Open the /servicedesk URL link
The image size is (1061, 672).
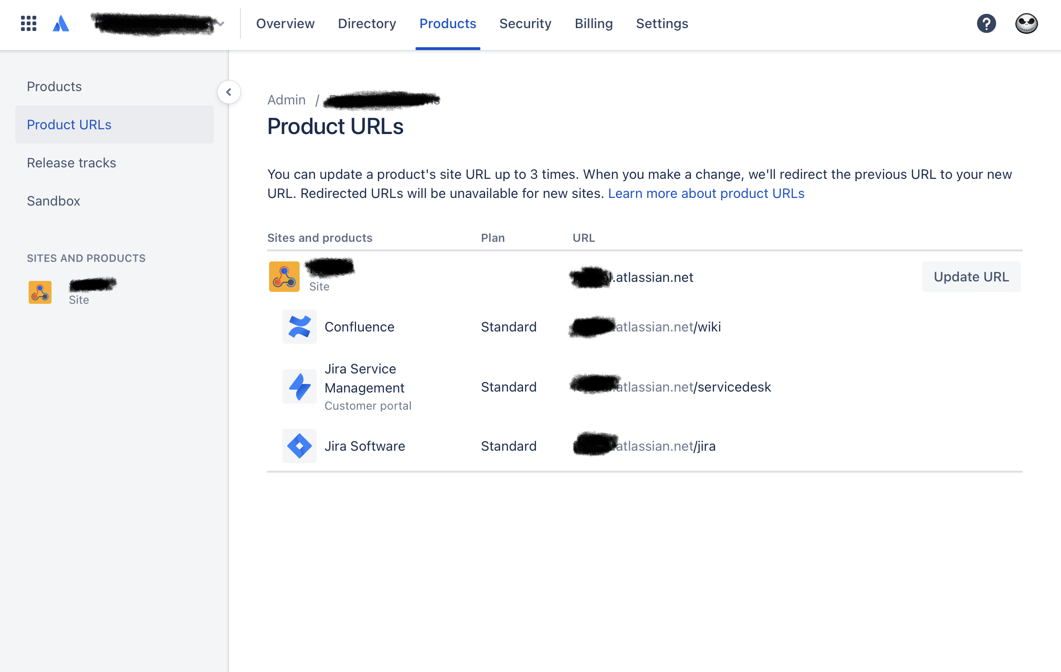tap(670, 386)
